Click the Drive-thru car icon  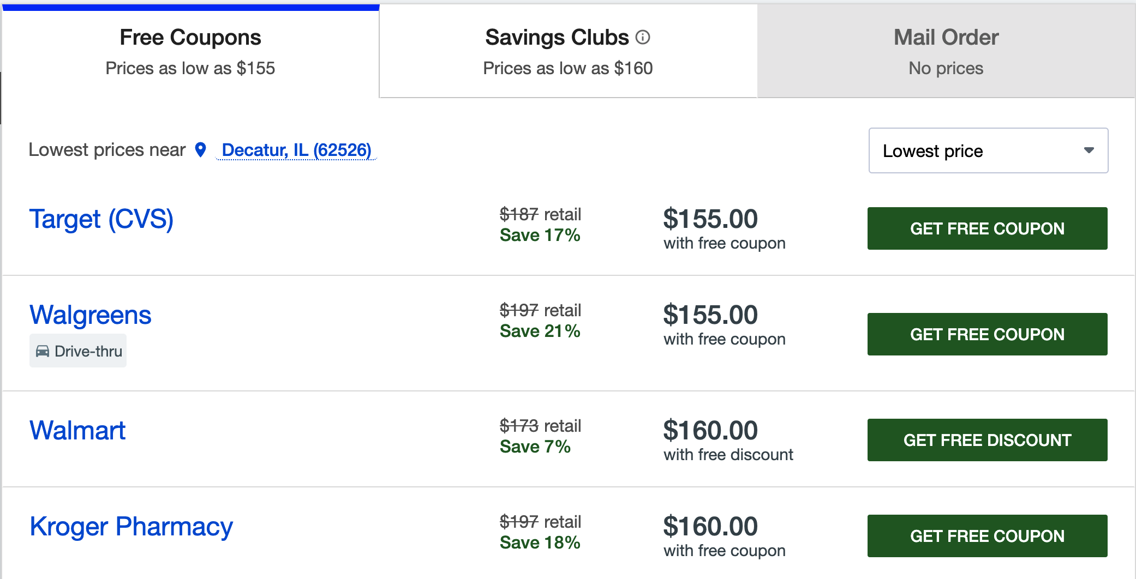pos(43,351)
